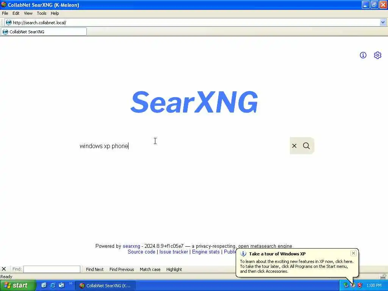Open the media player quick launch icon

61,285
